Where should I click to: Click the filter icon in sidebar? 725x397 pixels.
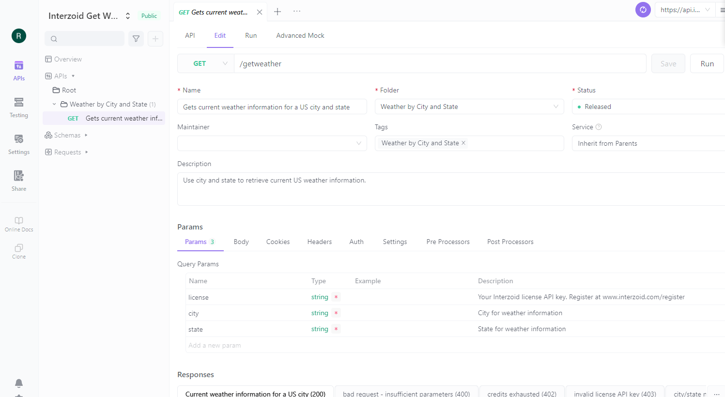[136, 39]
